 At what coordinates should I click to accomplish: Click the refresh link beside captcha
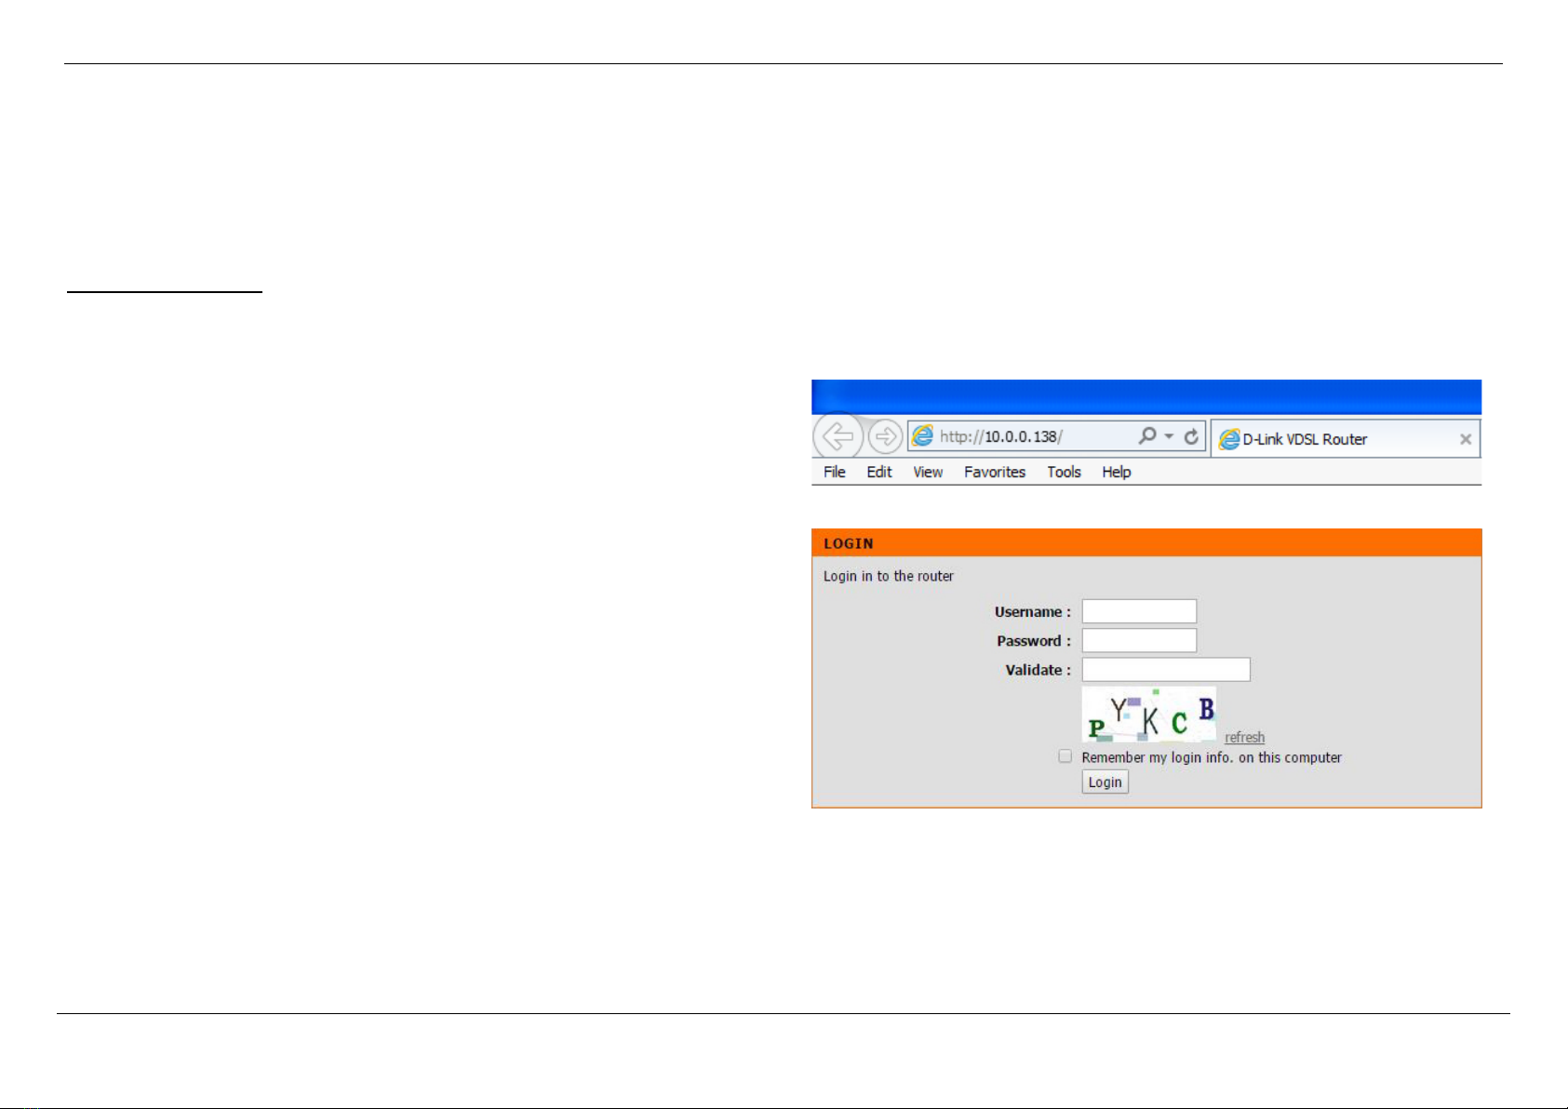1244,737
